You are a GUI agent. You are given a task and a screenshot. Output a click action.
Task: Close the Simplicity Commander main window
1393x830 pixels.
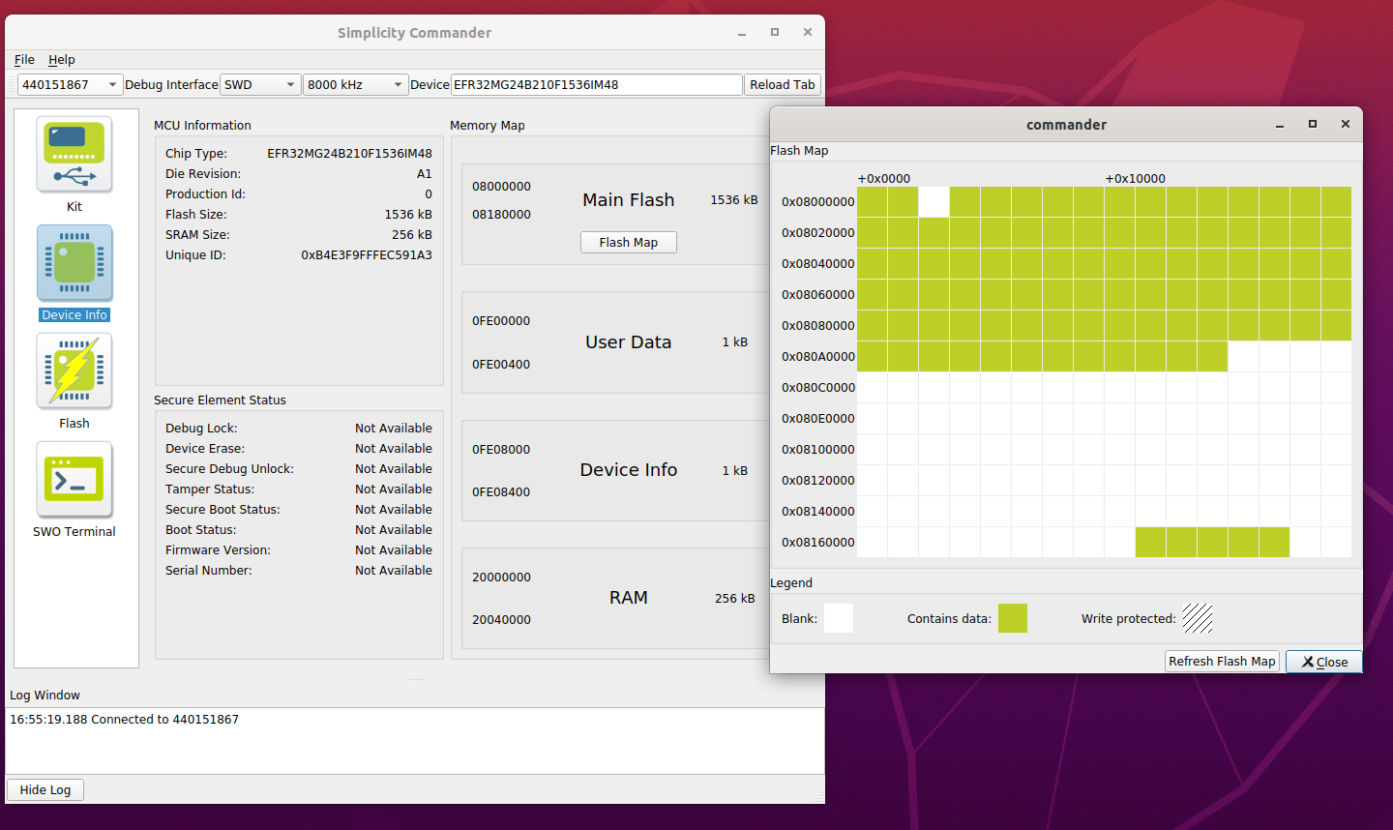[807, 33]
